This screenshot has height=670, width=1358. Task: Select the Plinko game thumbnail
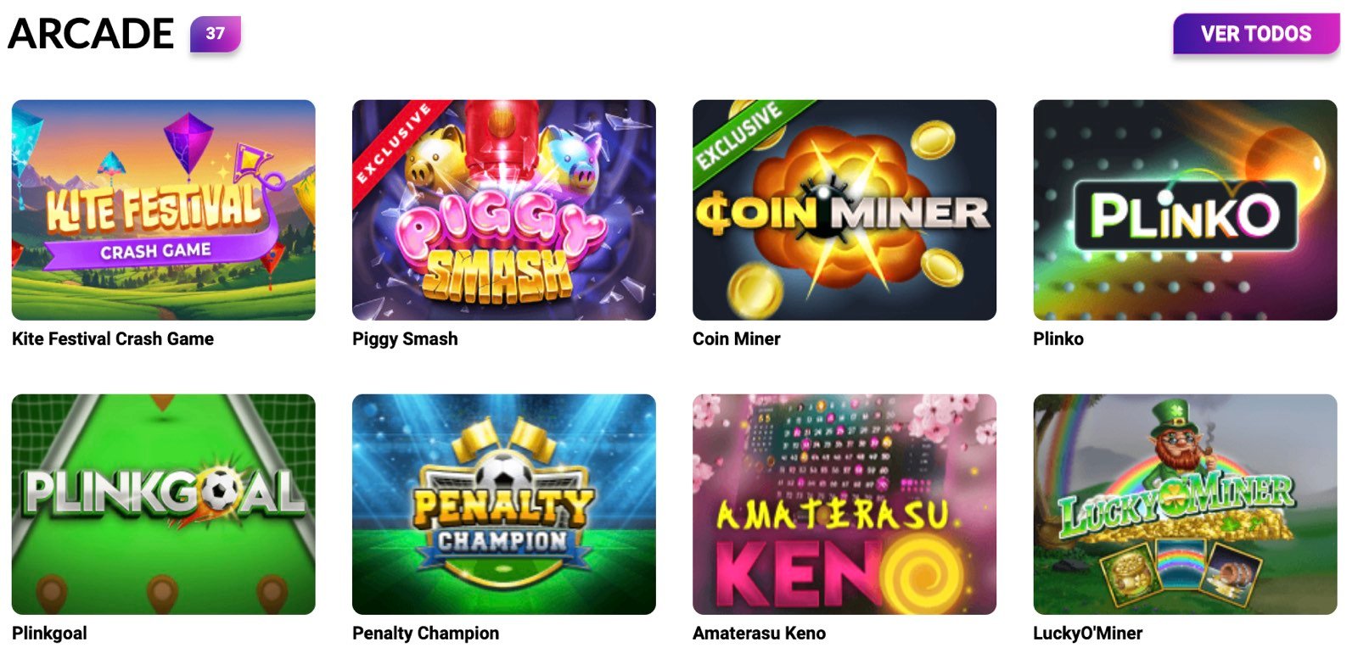tap(1185, 209)
